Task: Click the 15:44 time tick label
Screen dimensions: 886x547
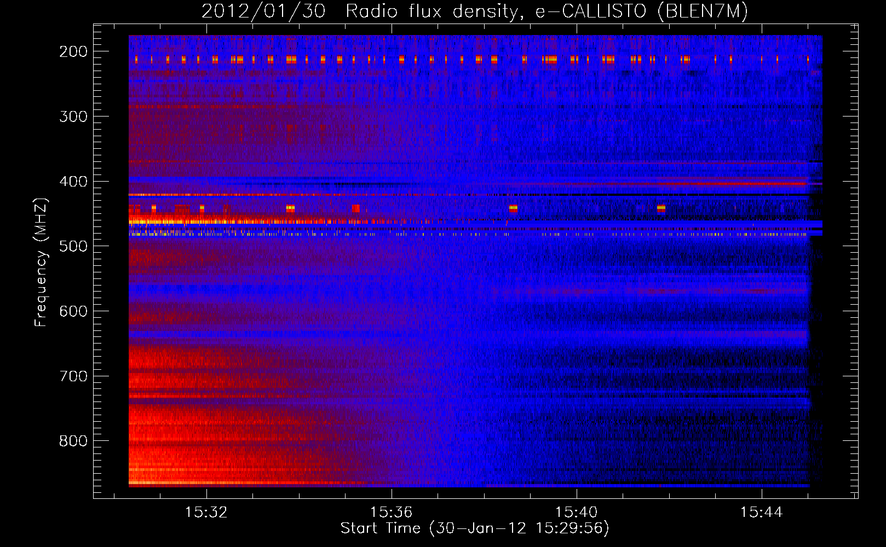Action: [x=761, y=513]
